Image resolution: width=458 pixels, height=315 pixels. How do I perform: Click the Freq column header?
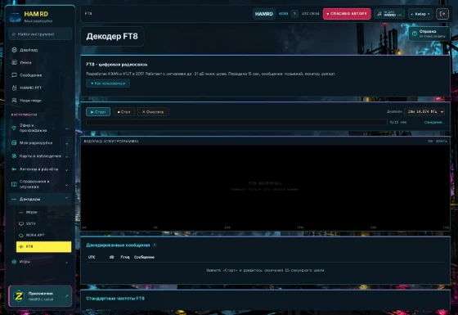click(x=124, y=257)
